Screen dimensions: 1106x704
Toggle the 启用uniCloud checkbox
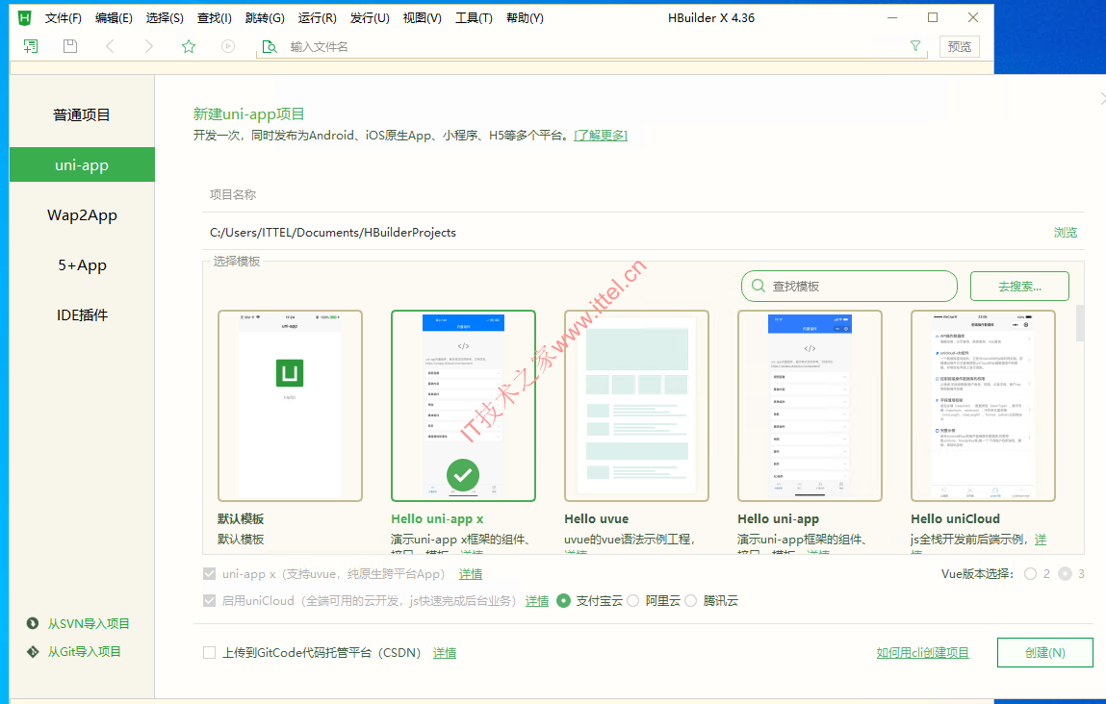(210, 600)
